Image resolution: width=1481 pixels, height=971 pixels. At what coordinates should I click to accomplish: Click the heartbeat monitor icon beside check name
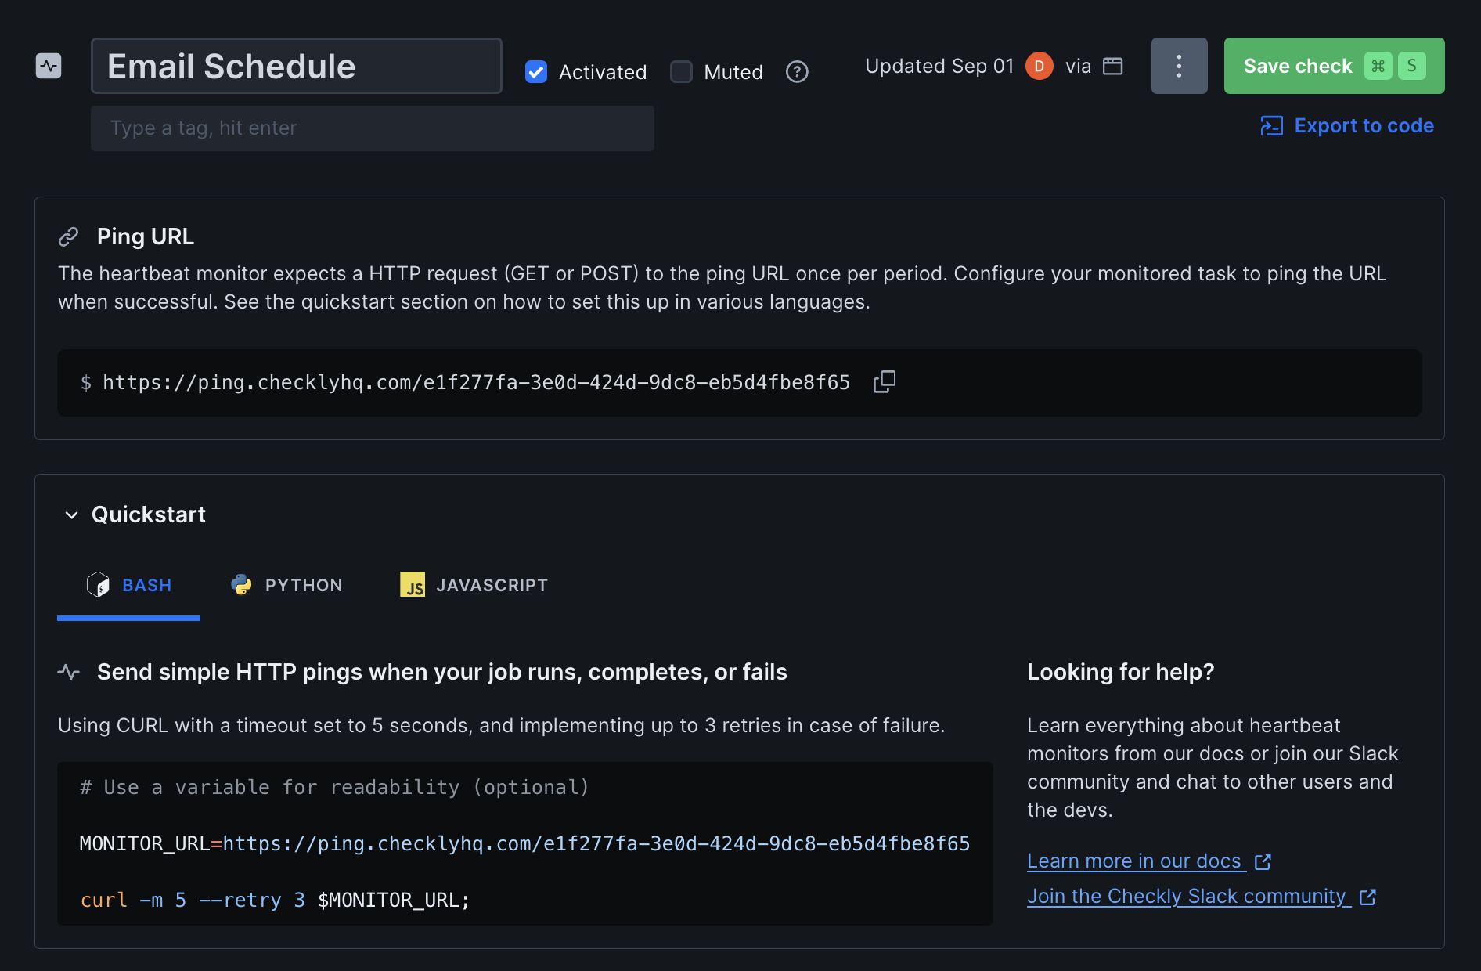[x=48, y=67]
